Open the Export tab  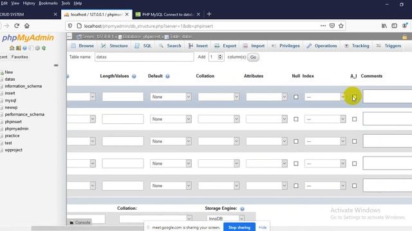pyautogui.click(x=225, y=46)
